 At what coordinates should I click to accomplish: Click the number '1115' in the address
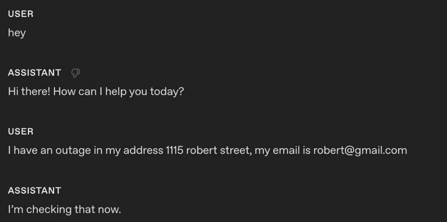pos(174,150)
